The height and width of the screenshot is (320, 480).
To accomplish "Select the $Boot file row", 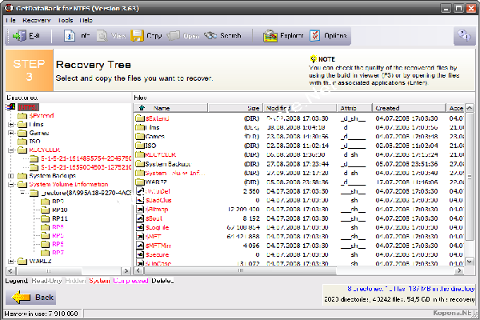I will tap(299, 218).
